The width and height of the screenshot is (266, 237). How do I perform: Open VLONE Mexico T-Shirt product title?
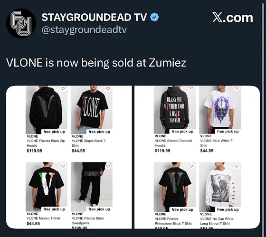pyautogui.click(x=43, y=218)
